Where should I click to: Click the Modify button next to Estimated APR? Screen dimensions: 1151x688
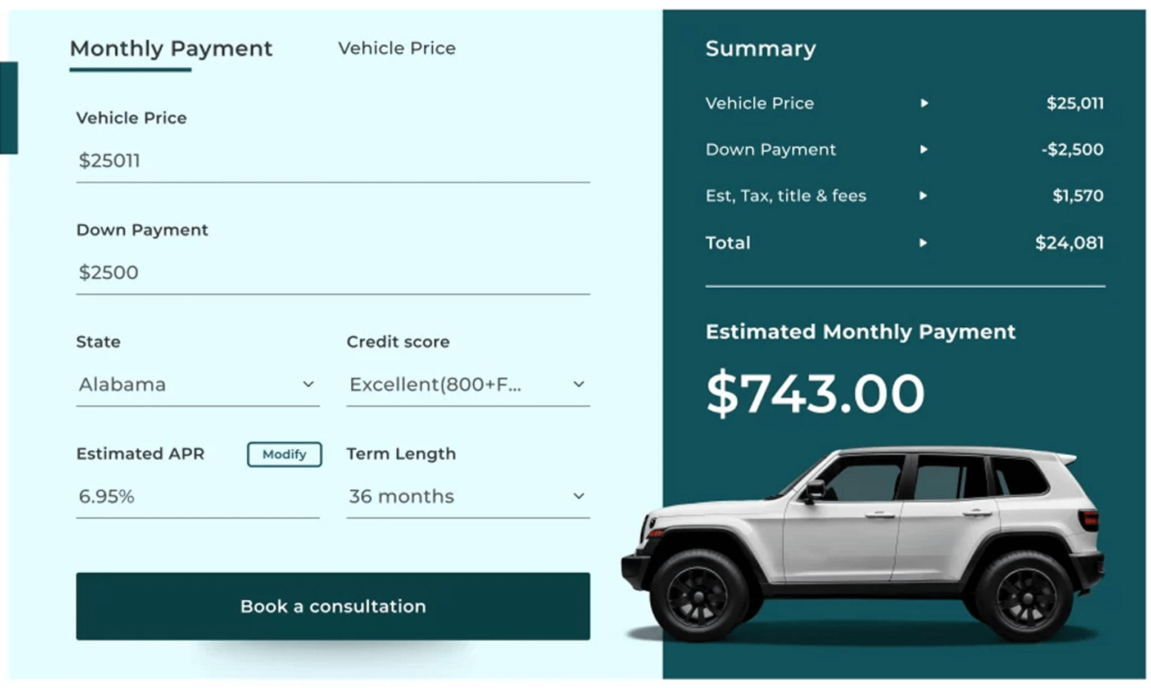284,454
